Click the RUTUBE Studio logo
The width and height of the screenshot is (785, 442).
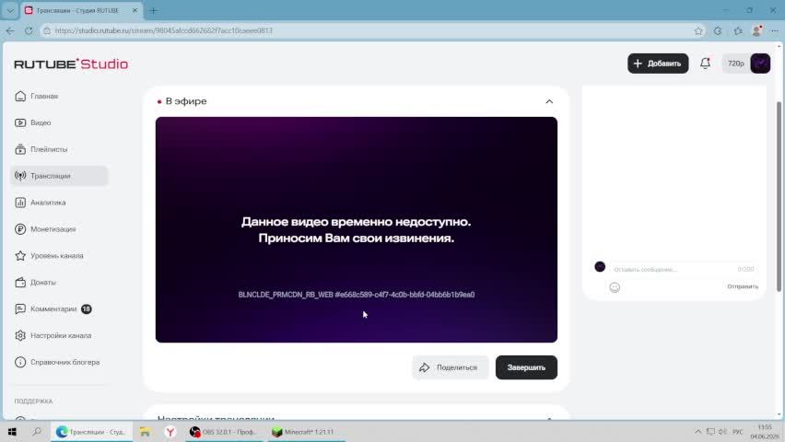[x=71, y=64]
